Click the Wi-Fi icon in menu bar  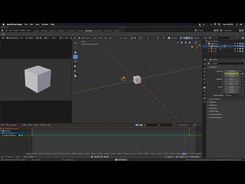coord(215,25)
